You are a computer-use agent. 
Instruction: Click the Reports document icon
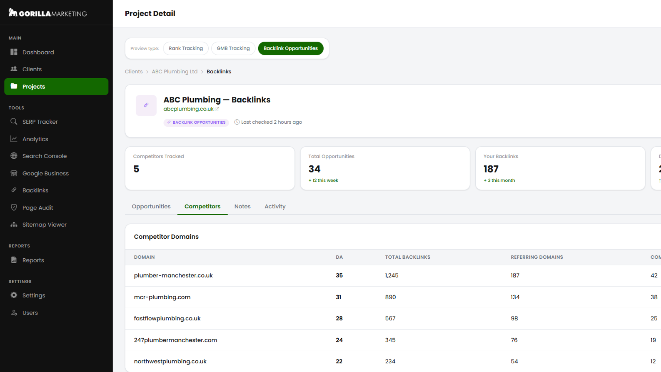[14, 260]
